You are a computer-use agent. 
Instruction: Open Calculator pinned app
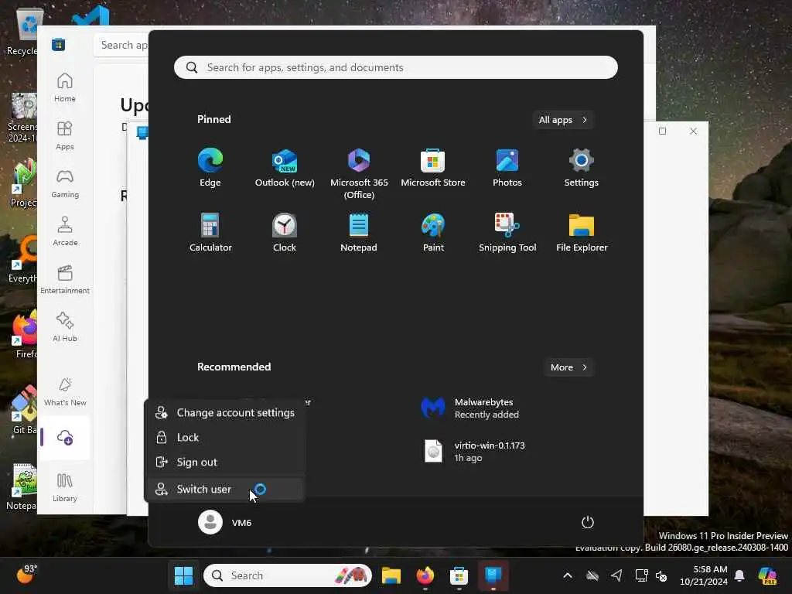coord(210,233)
